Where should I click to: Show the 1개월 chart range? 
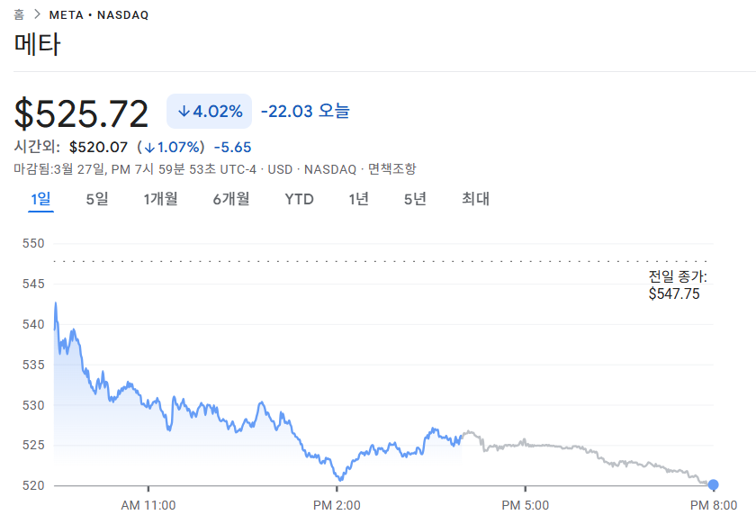click(x=161, y=199)
